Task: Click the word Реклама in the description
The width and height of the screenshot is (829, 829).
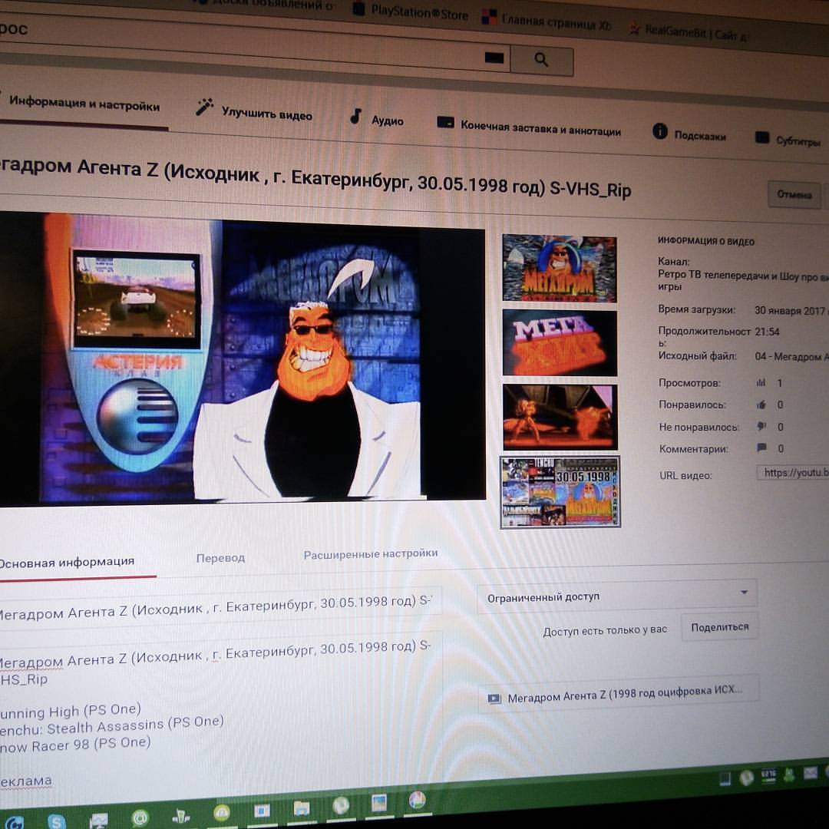Action: (26, 781)
